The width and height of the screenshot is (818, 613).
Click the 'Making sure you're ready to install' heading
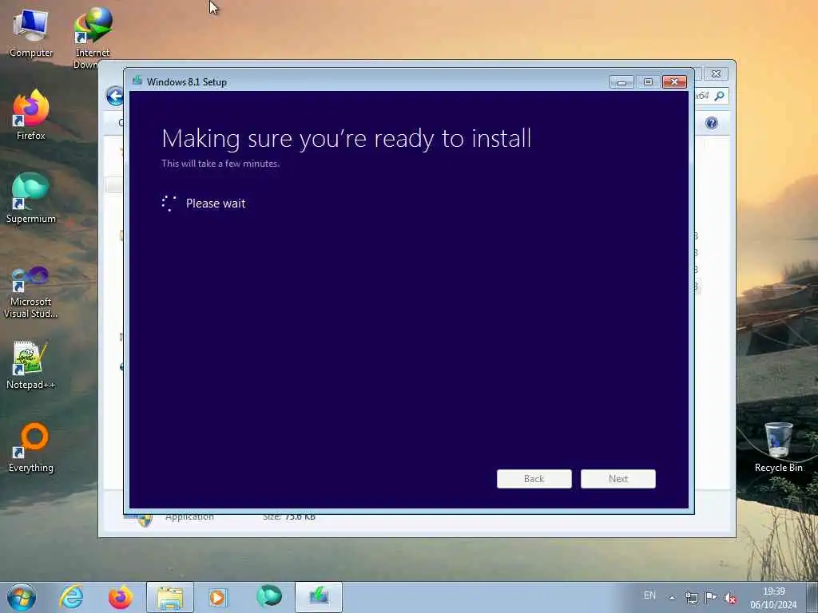pos(347,139)
